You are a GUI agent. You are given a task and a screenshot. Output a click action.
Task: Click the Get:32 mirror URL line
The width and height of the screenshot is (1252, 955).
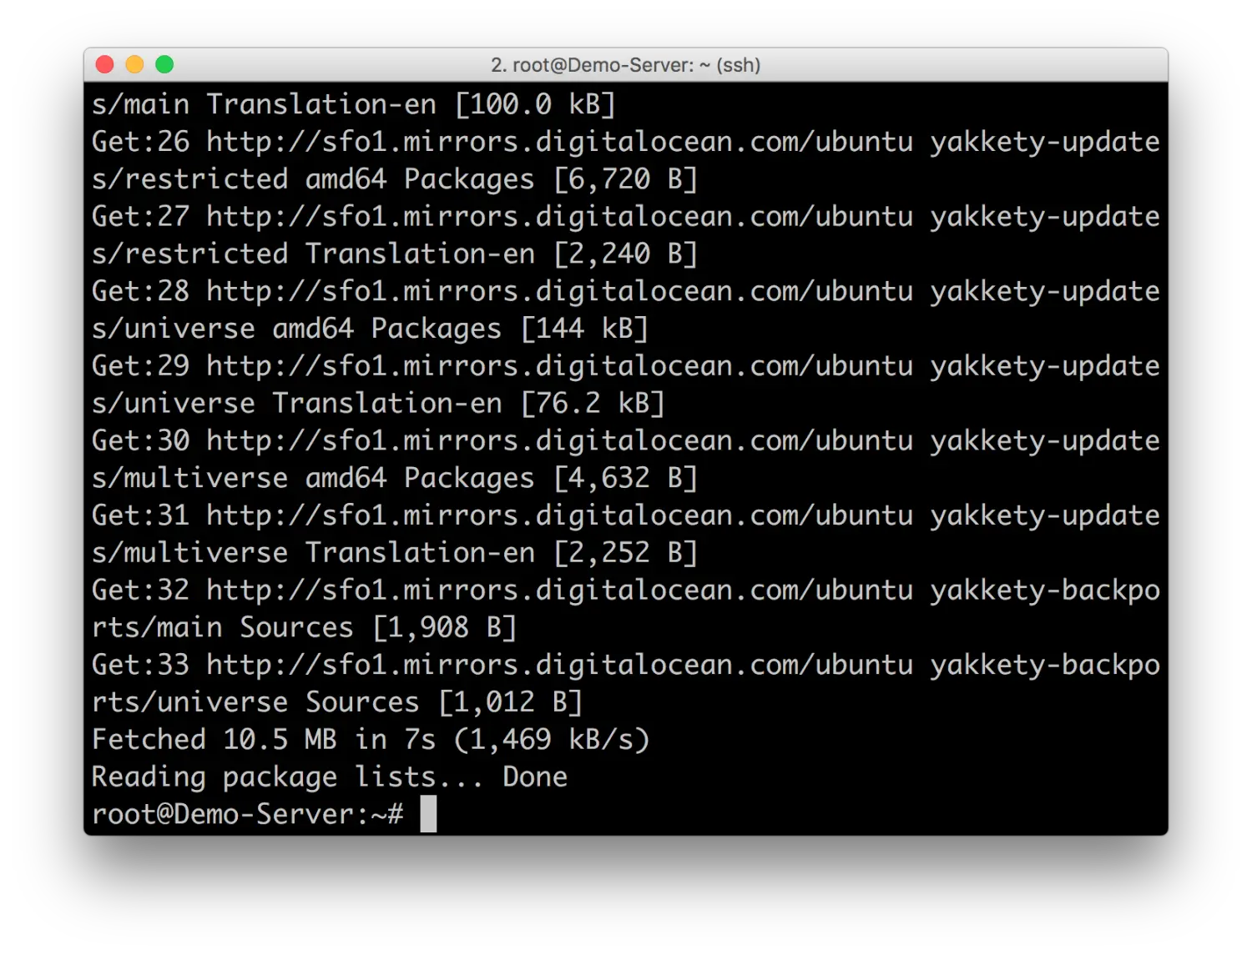coord(626,591)
